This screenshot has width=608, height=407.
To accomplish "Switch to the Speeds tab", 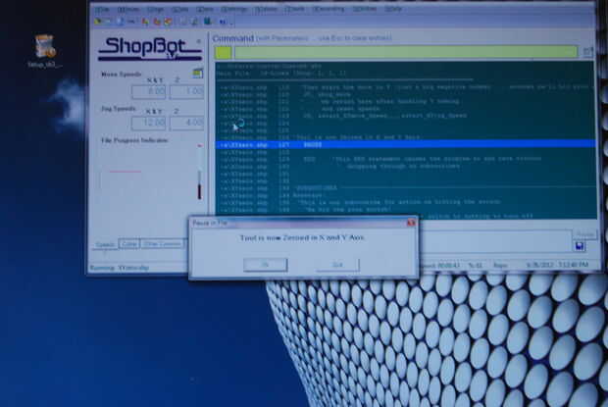I will [x=105, y=244].
